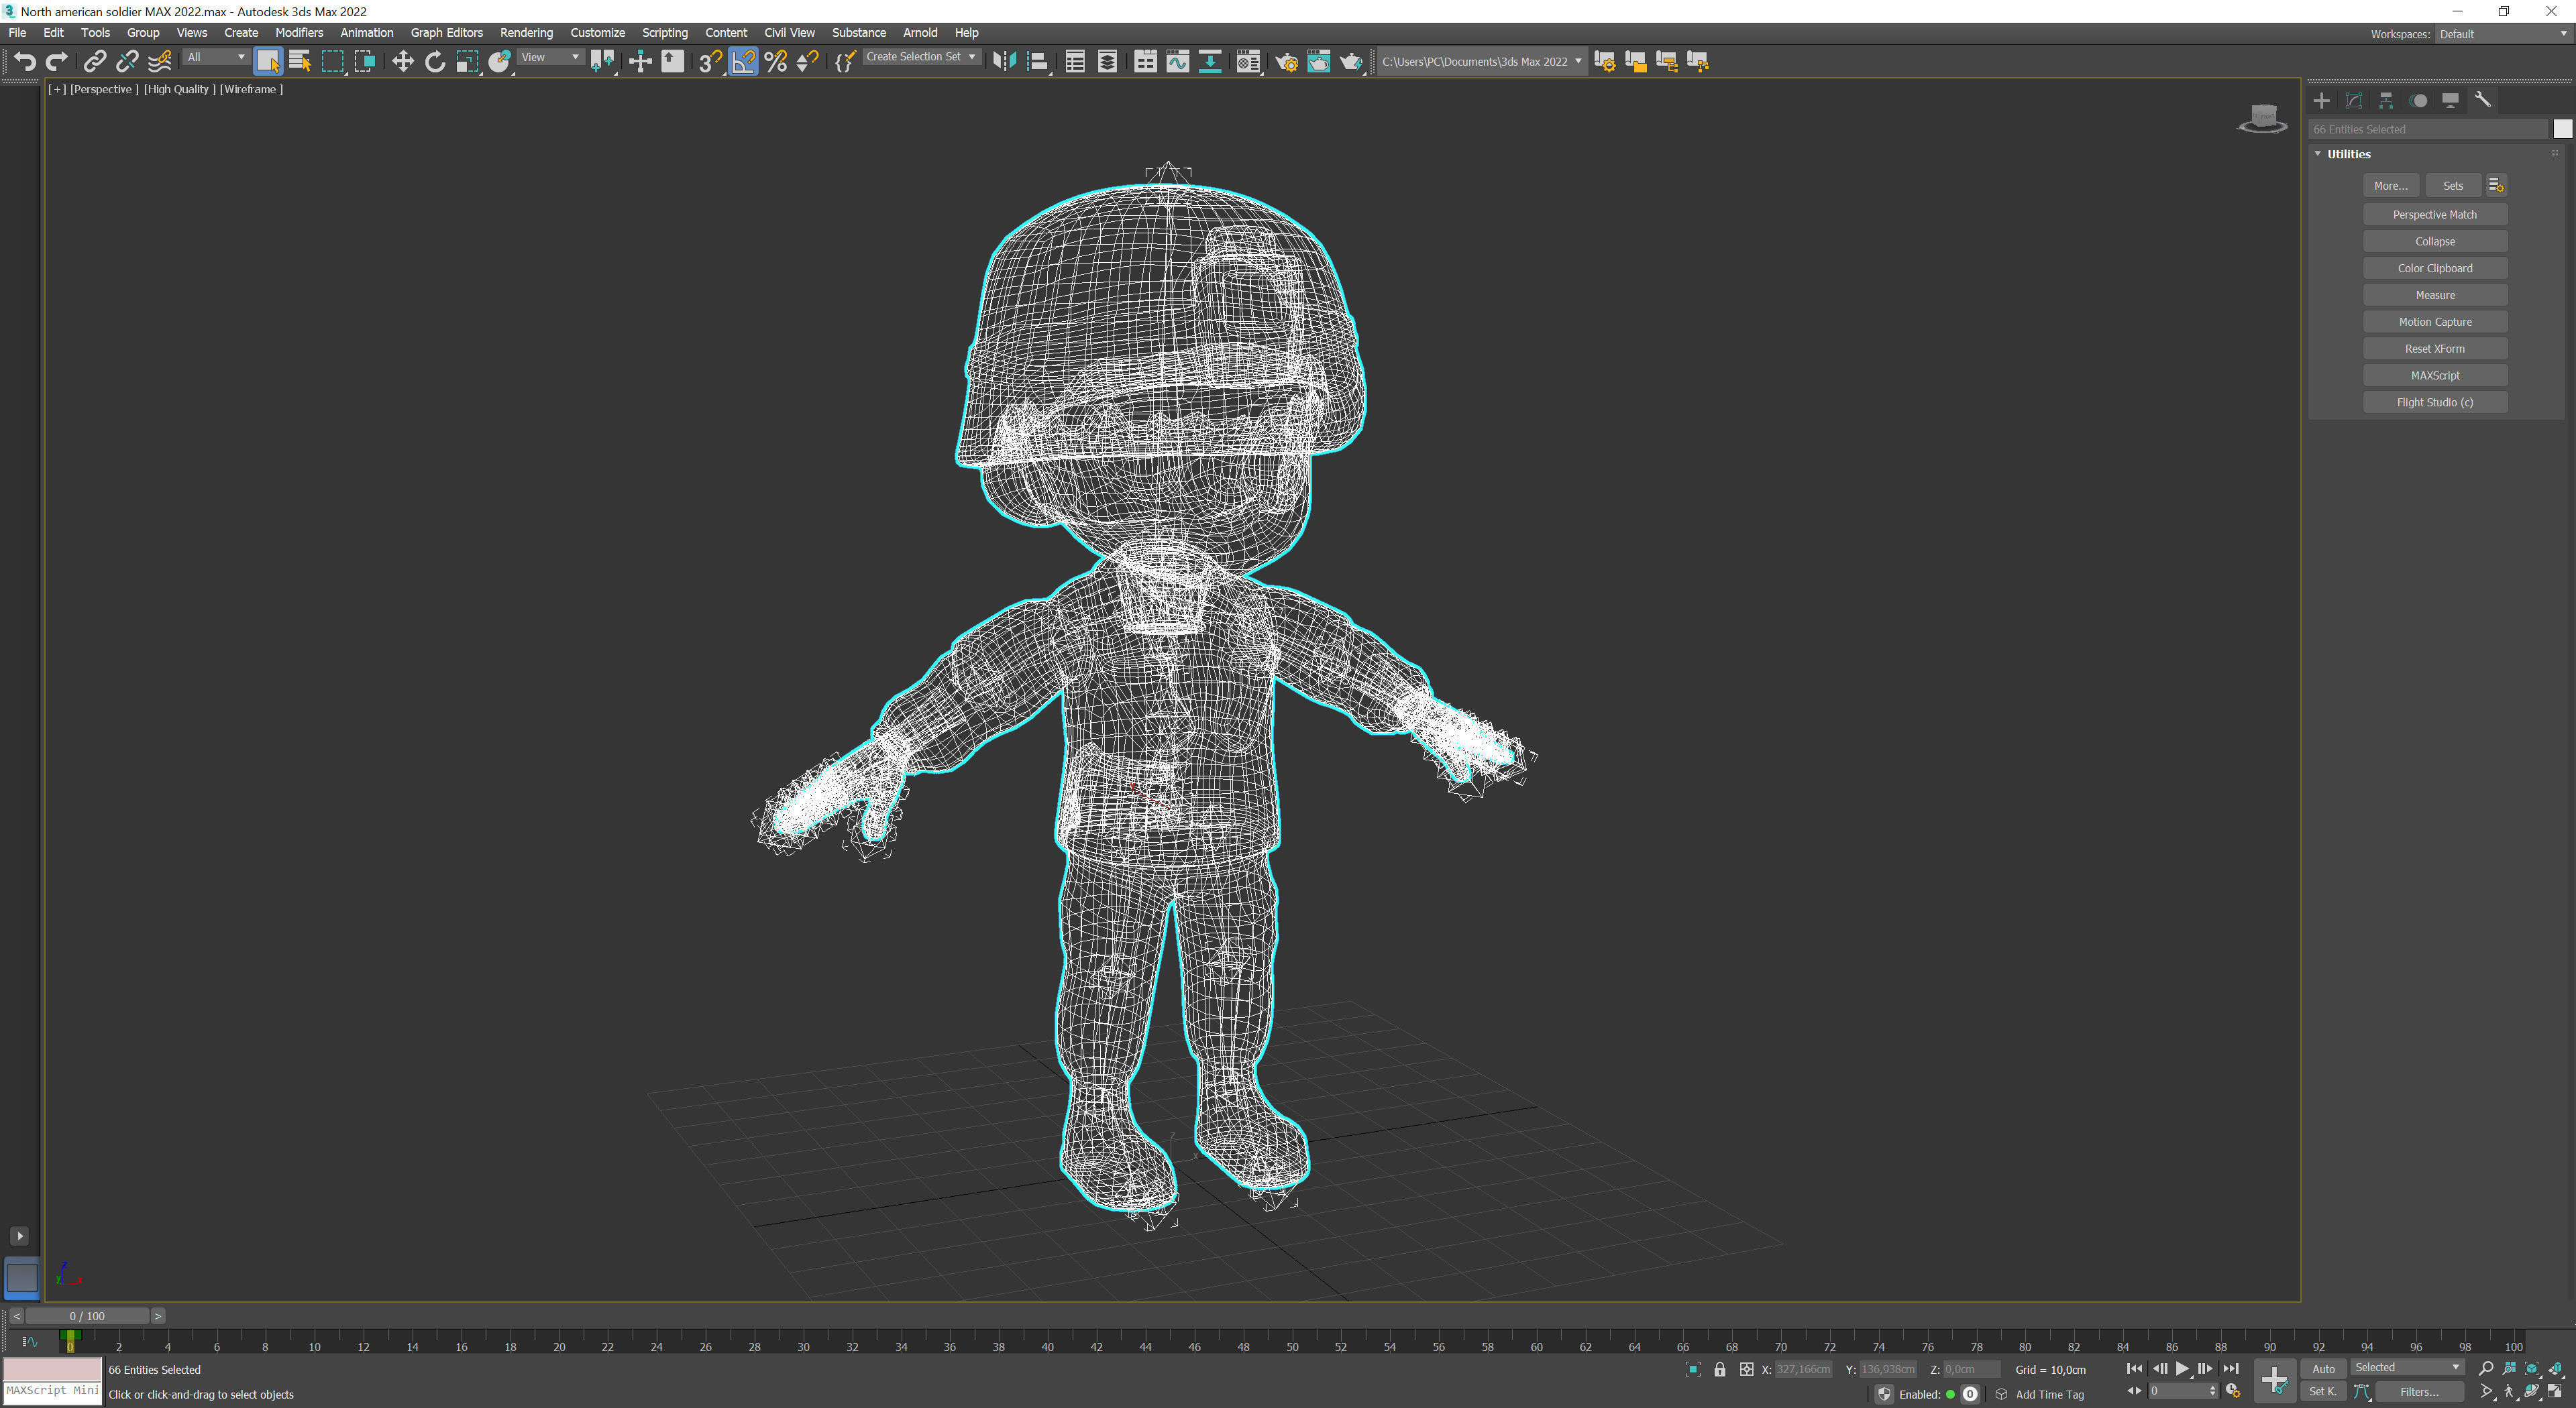
Task: Open the Graph Editors menu
Action: pos(446,33)
